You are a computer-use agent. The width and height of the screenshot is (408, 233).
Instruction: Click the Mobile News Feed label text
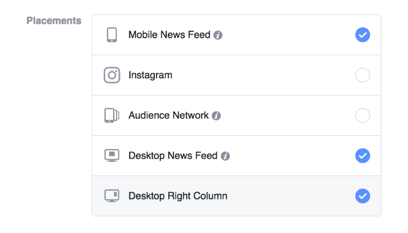tap(169, 35)
